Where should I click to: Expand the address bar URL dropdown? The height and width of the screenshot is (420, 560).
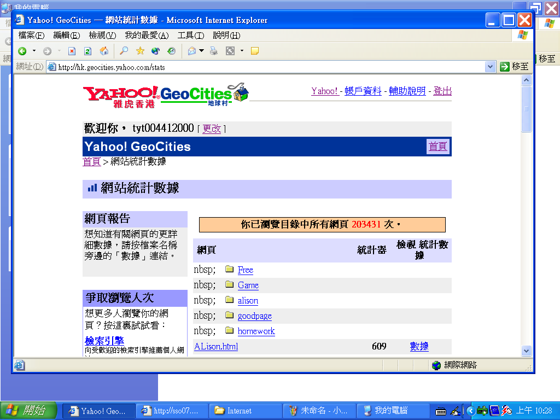tap(490, 67)
